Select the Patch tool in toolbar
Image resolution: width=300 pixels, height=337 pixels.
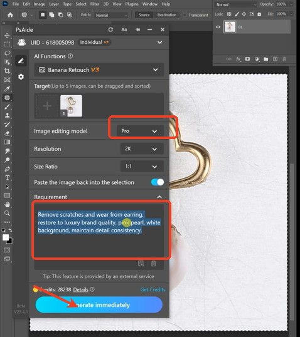[x=7, y=98]
